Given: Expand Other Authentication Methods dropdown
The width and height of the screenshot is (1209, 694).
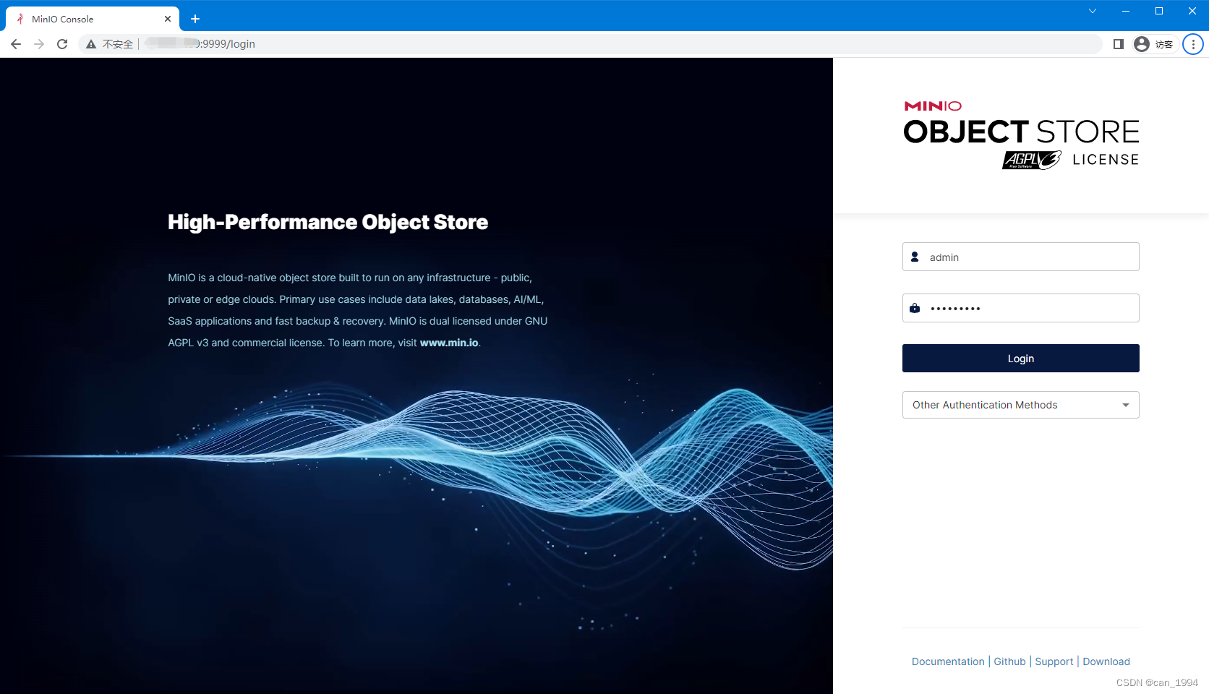Looking at the screenshot, I should [x=1021, y=405].
